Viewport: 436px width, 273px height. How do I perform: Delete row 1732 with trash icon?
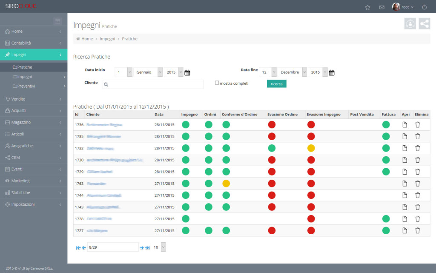click(417, 148)
